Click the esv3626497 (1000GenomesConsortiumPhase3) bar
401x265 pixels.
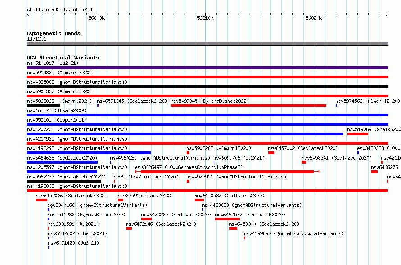[227, 172]
